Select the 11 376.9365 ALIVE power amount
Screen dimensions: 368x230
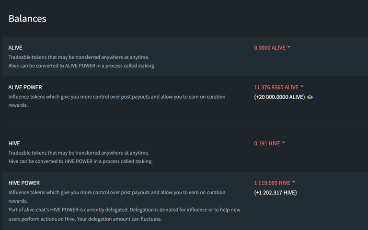(276, 87)
